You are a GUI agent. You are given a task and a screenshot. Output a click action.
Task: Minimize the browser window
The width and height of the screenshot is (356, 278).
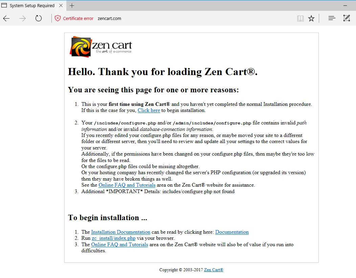pos(345,5)
